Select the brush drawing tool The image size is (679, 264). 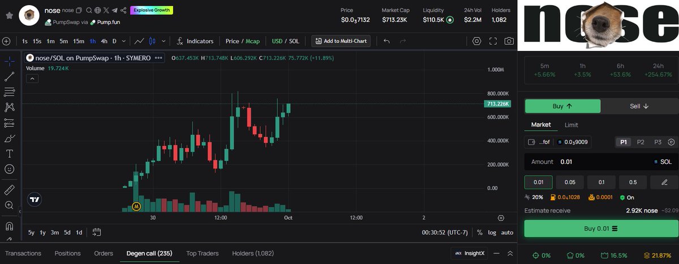(x=10, y=138)
